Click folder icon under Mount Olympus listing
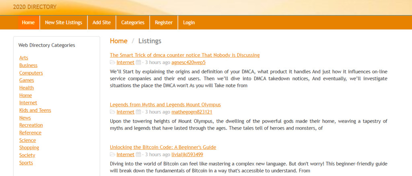Image resolution: width=412 pixels, height=176 pixels. tap(112, 112)
